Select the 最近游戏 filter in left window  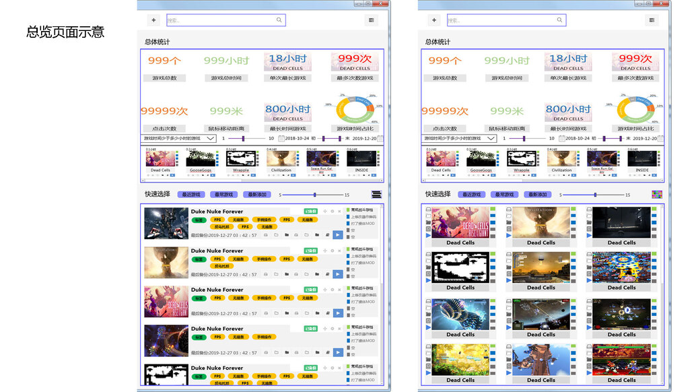(x=192, y=195)
